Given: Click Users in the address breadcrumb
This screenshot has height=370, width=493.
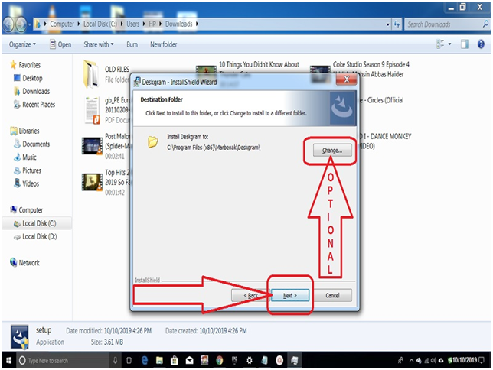Looking at the screenshot, I should (132, 24).
